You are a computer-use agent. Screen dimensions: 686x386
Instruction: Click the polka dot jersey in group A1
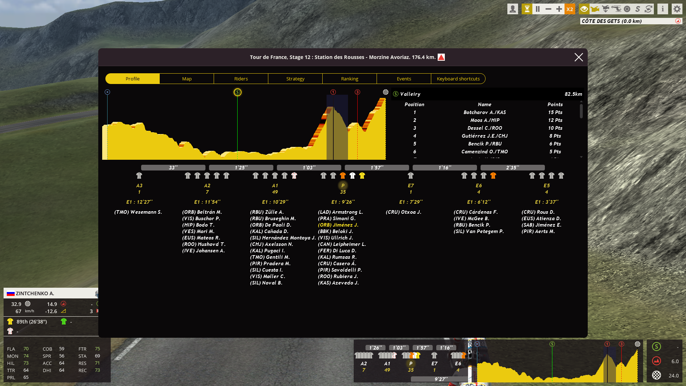pos(294,175)
